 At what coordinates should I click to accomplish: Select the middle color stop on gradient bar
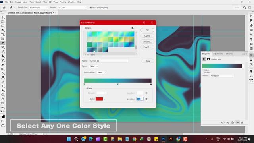[x=118, y=84]
